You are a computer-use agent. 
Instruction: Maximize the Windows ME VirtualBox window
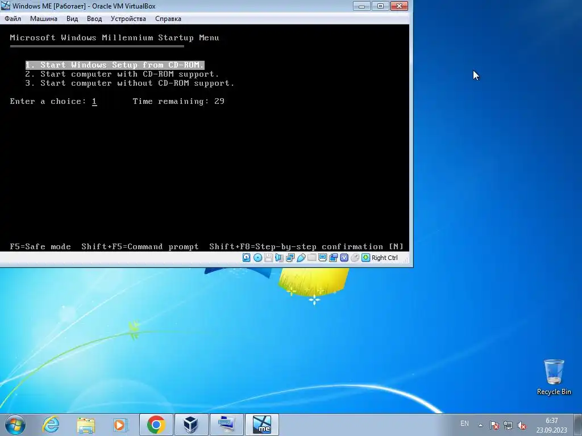(x=380, y=6)
